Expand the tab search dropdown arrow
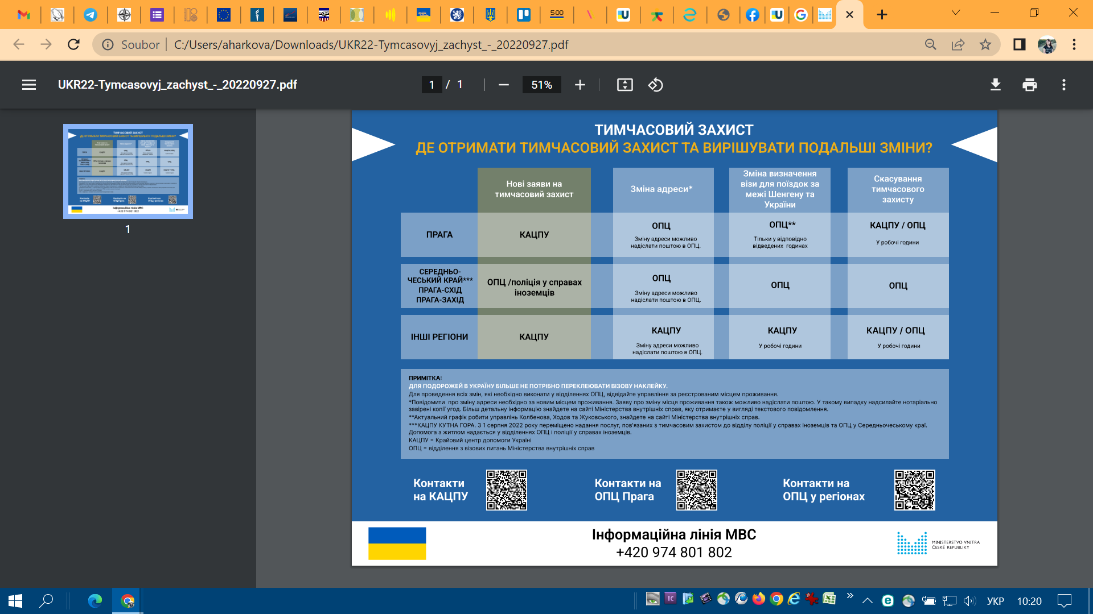This screenshot has height=614, width=1093. coord(955,13)
